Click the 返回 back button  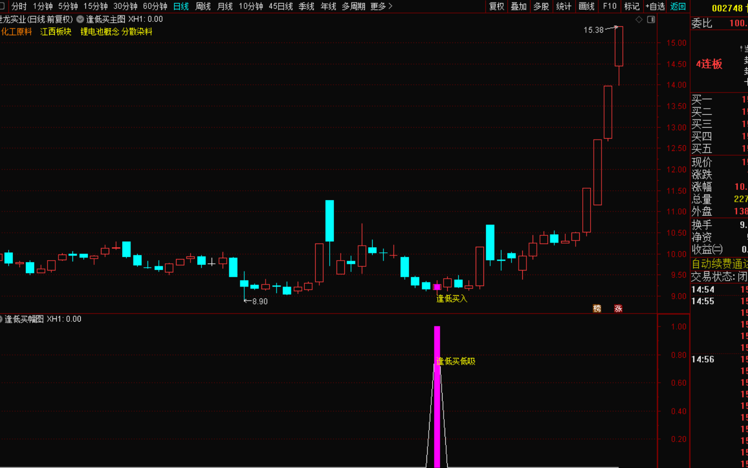678,6
